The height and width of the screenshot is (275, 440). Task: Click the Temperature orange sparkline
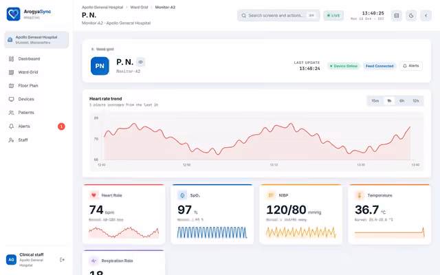[x=390, y=232]
